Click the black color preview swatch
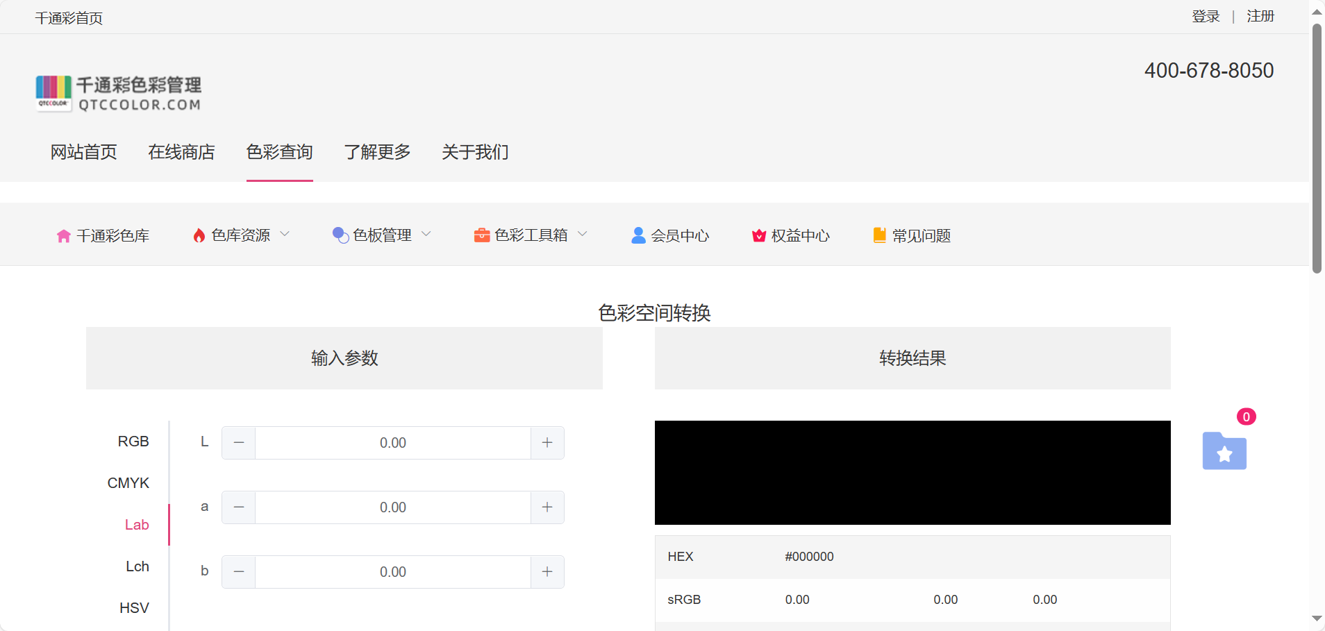 coord(912,473)
